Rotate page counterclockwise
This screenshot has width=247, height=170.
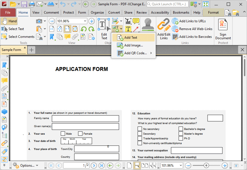84,29
